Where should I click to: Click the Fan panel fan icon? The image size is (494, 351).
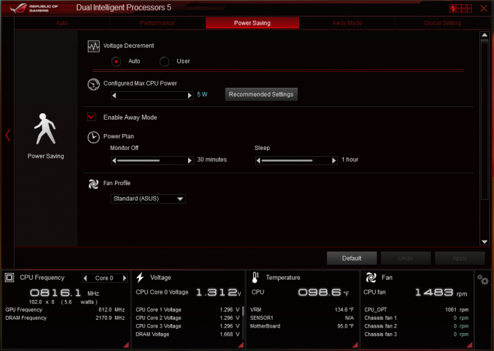371,277
